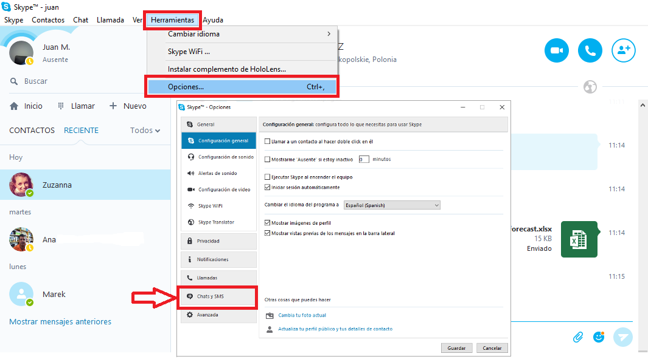Open the Chat menu
The width and height of the screenshot is (648, 362).
click(x=80, y=20)
